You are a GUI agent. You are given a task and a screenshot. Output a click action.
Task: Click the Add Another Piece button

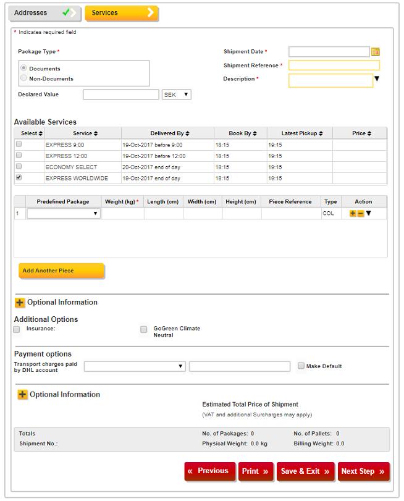point(61,271)
